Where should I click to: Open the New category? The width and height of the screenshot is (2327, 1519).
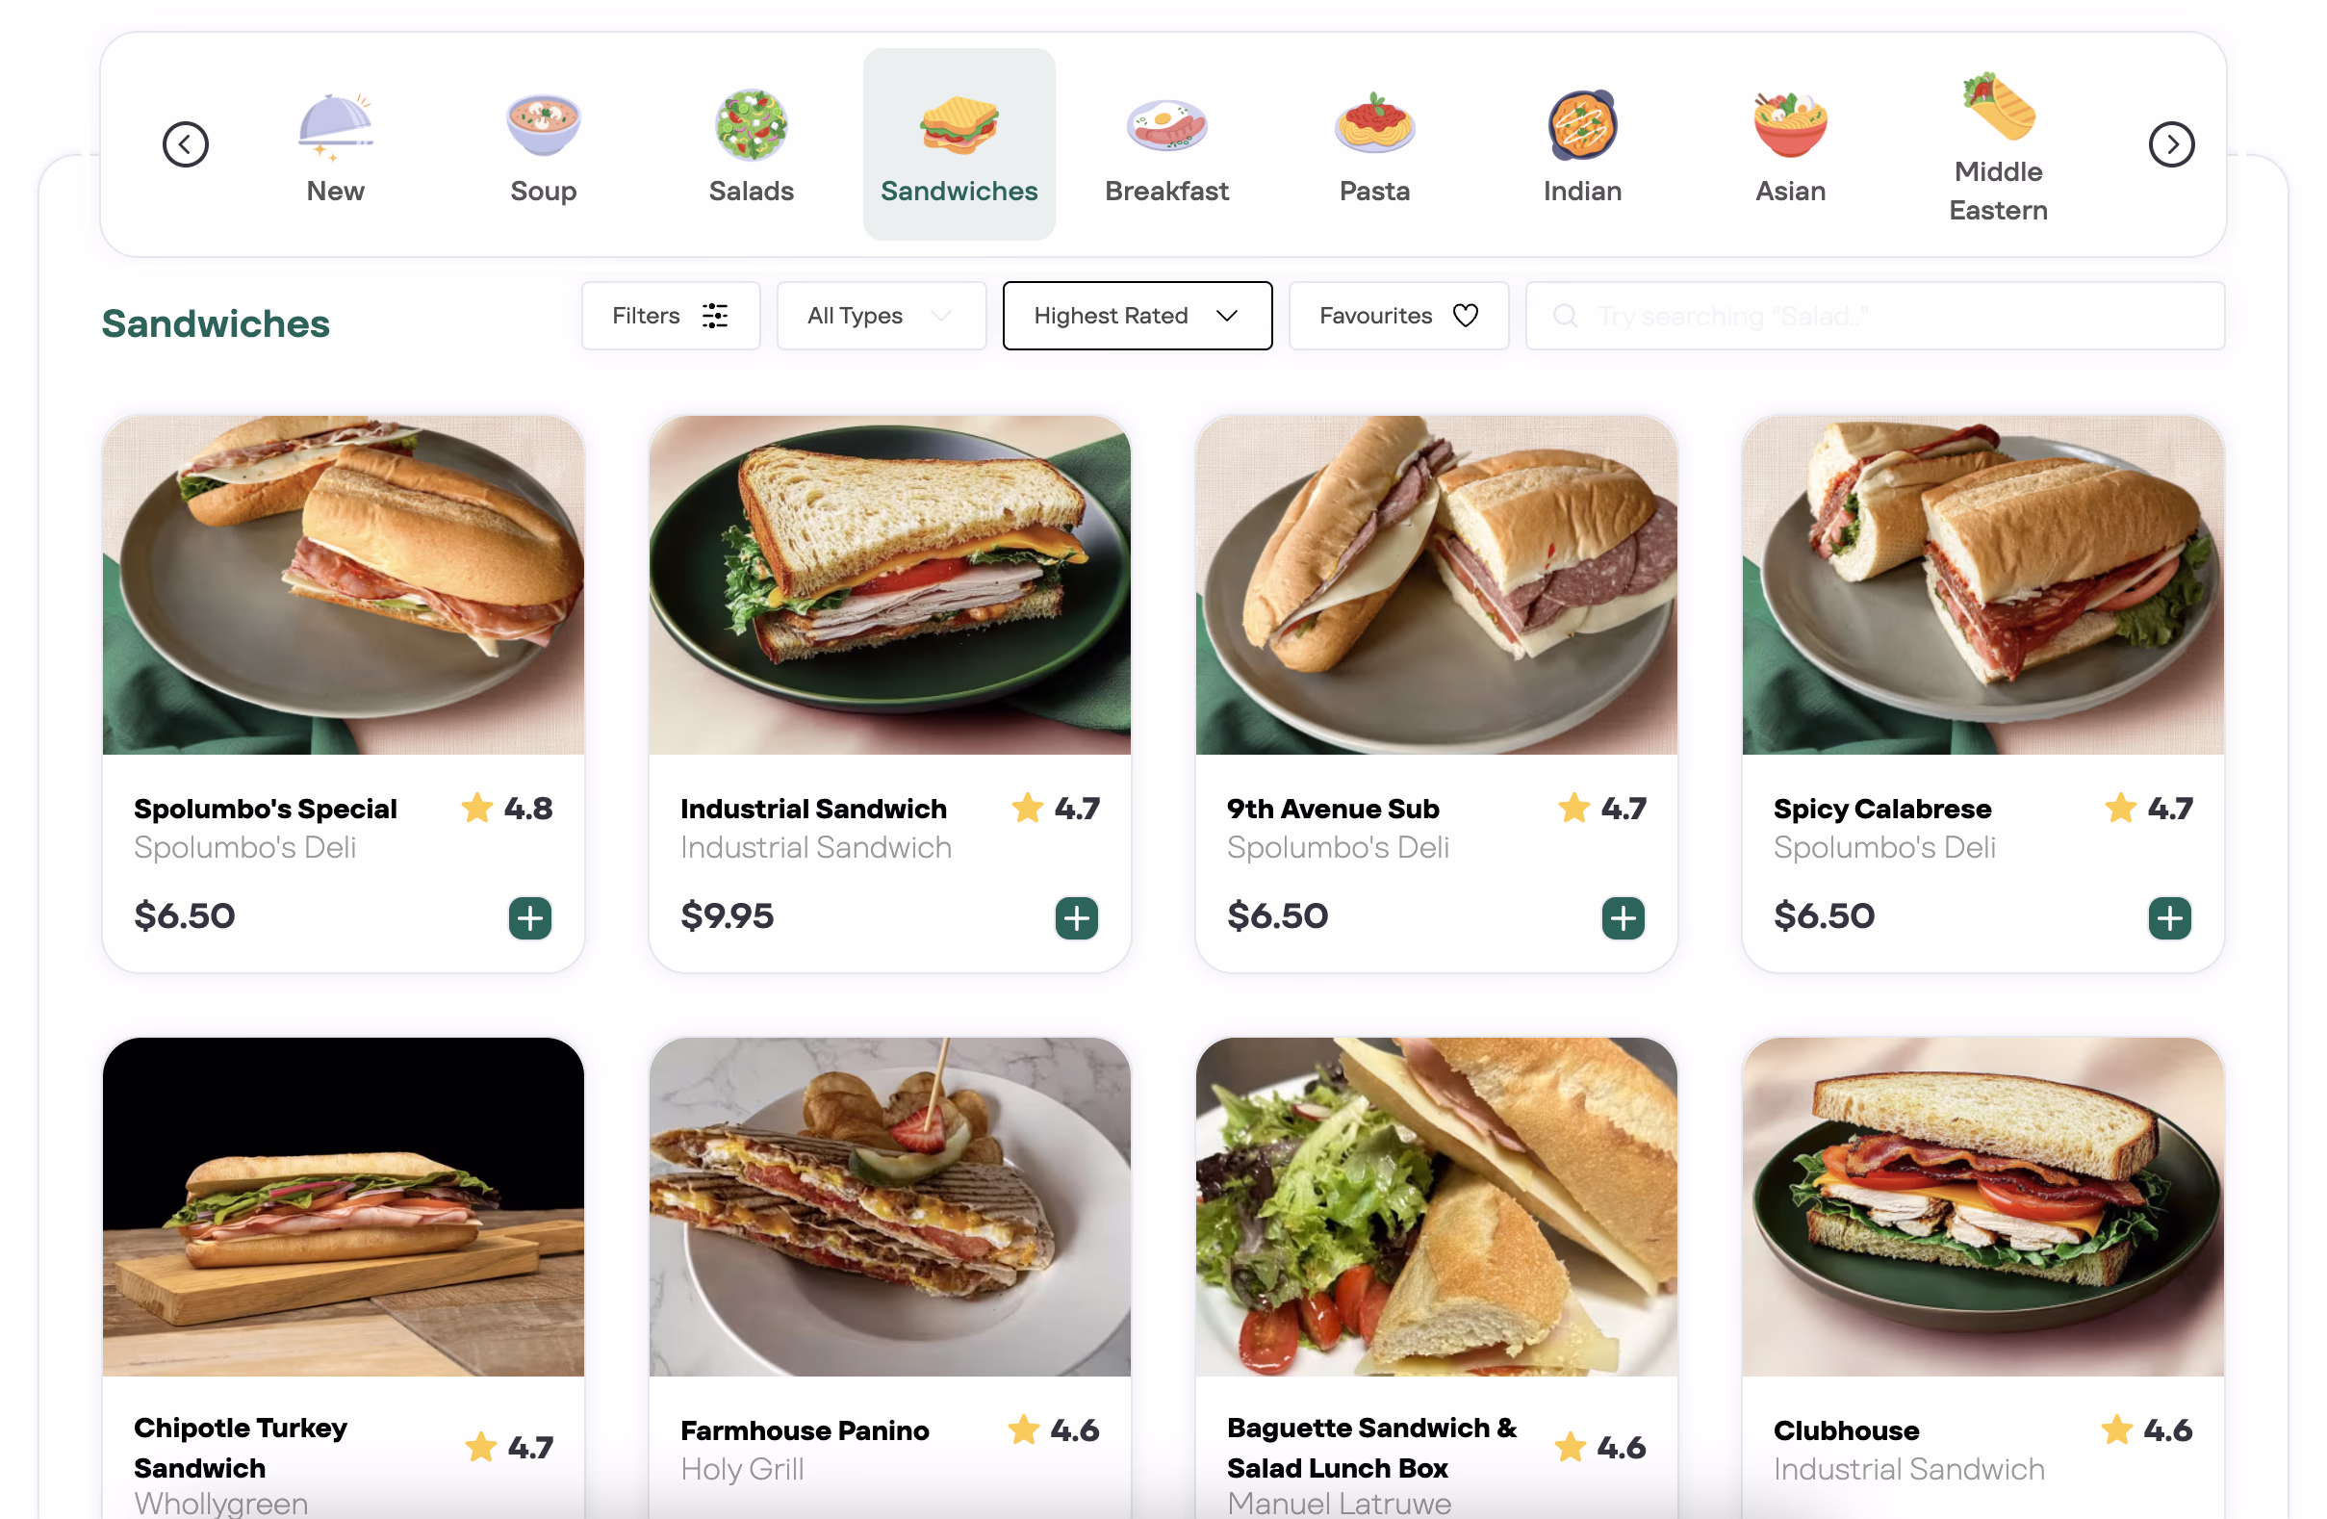(x=335, y=144)
